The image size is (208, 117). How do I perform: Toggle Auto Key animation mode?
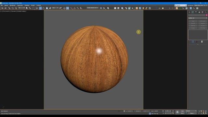(182, 111)
